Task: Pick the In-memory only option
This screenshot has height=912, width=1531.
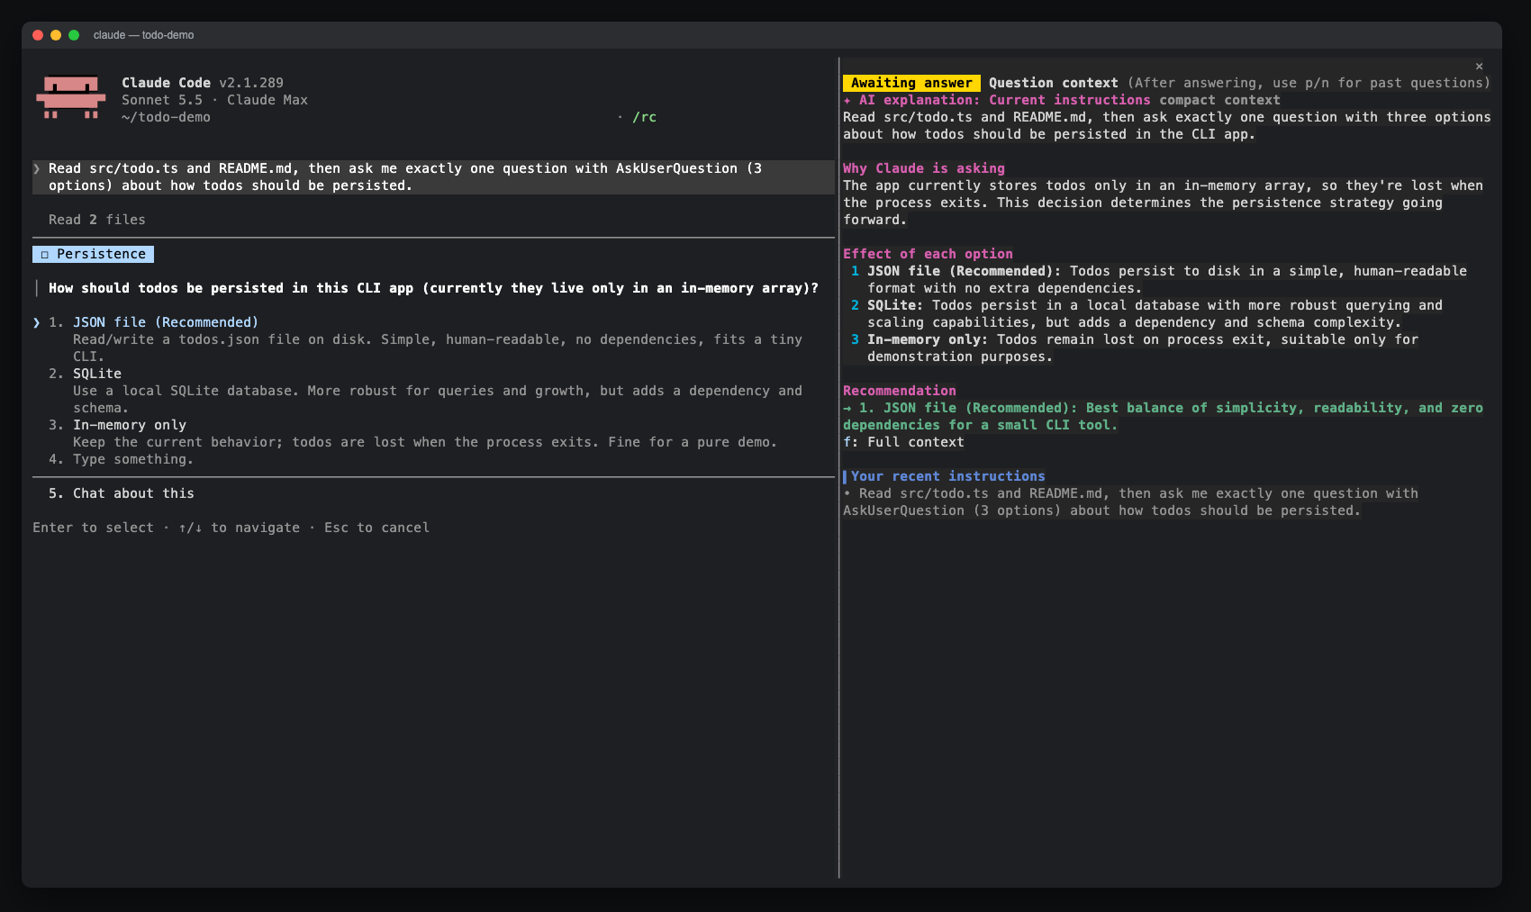Action: (x=130, y=425)
